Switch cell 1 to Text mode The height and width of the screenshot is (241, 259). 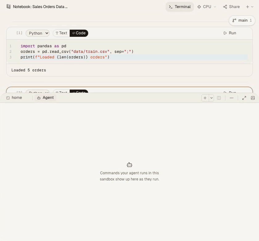61,33
